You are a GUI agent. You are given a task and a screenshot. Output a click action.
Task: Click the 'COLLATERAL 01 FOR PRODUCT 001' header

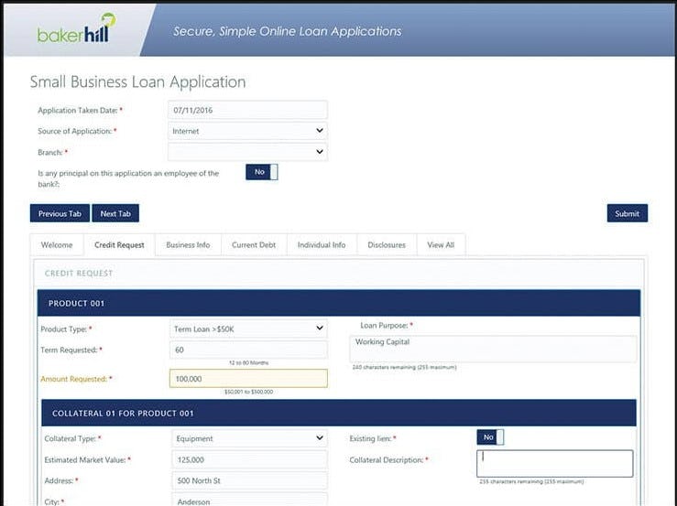click(x=339, y=414)
